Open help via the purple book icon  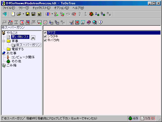click(89, 22)
